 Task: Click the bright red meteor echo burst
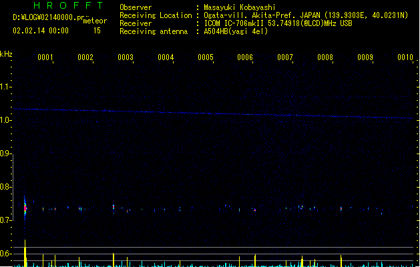tap(25, 208)
